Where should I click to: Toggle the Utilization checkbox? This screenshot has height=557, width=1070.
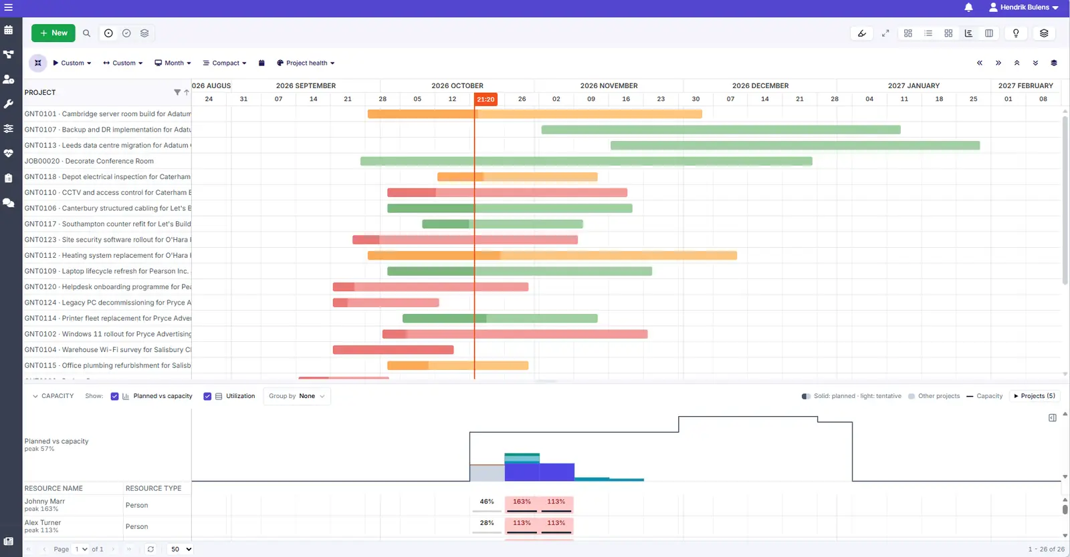coord(207,396)
